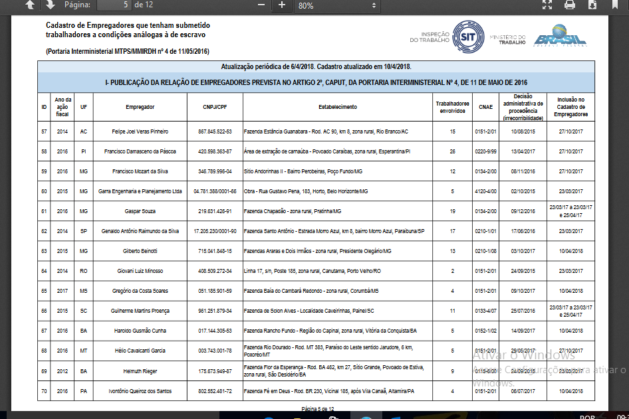Download the PDF file icon
The height and width of the screenshot is (419, 629).
592,5
